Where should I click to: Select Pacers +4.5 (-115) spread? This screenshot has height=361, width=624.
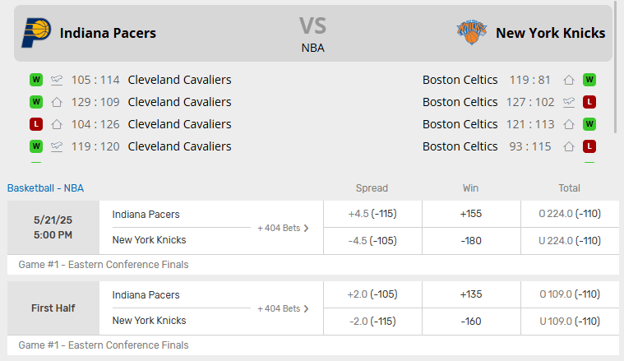pyautogui.click(x=372, y=214)
